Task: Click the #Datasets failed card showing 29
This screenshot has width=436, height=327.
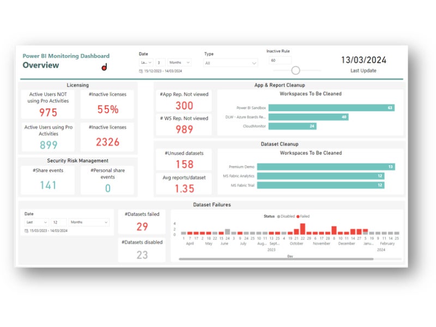Action: [142, 222]
